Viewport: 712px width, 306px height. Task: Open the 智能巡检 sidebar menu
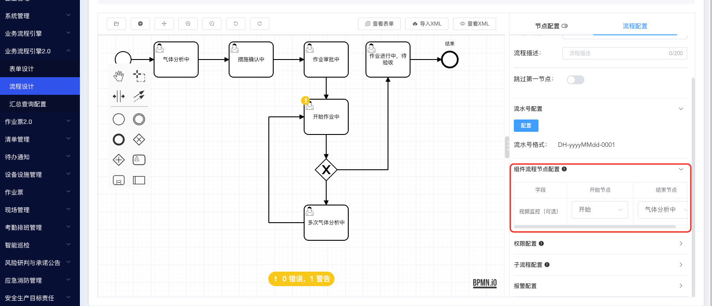[x=40, y=245]
